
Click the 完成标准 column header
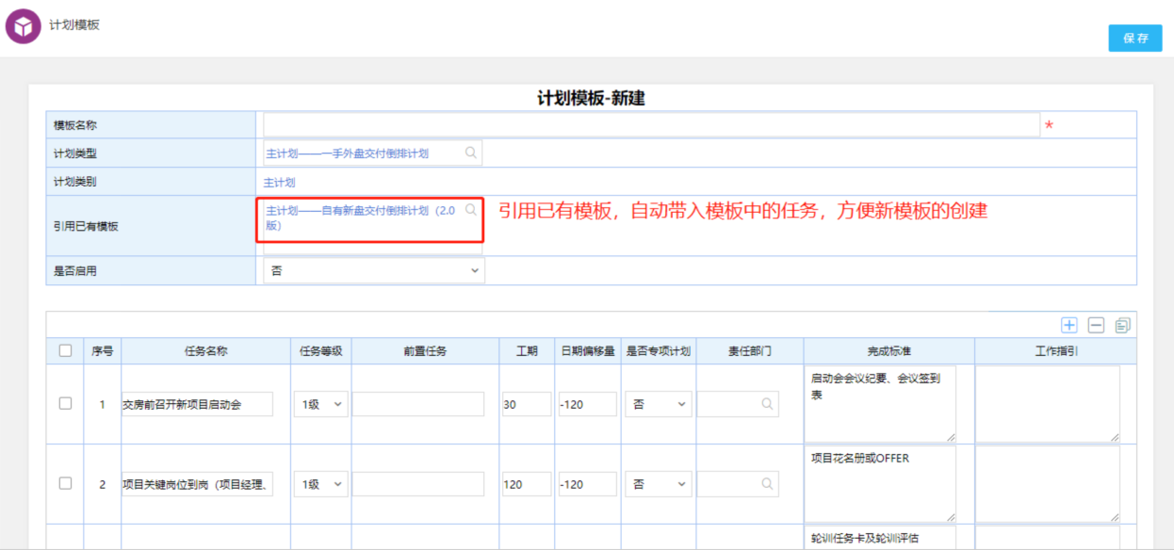pyautogui.click(x=889, y=351)
